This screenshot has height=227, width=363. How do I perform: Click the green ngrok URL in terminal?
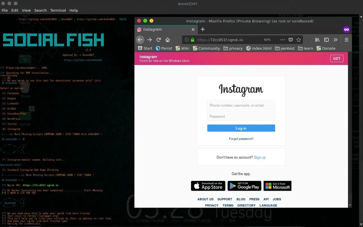(41, 185)
